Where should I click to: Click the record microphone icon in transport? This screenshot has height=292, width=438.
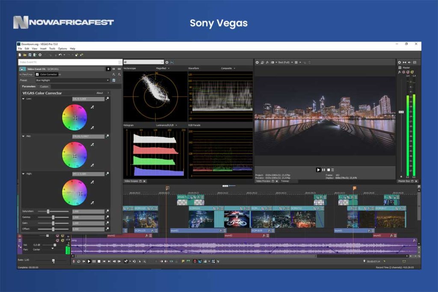coord(74,261)
